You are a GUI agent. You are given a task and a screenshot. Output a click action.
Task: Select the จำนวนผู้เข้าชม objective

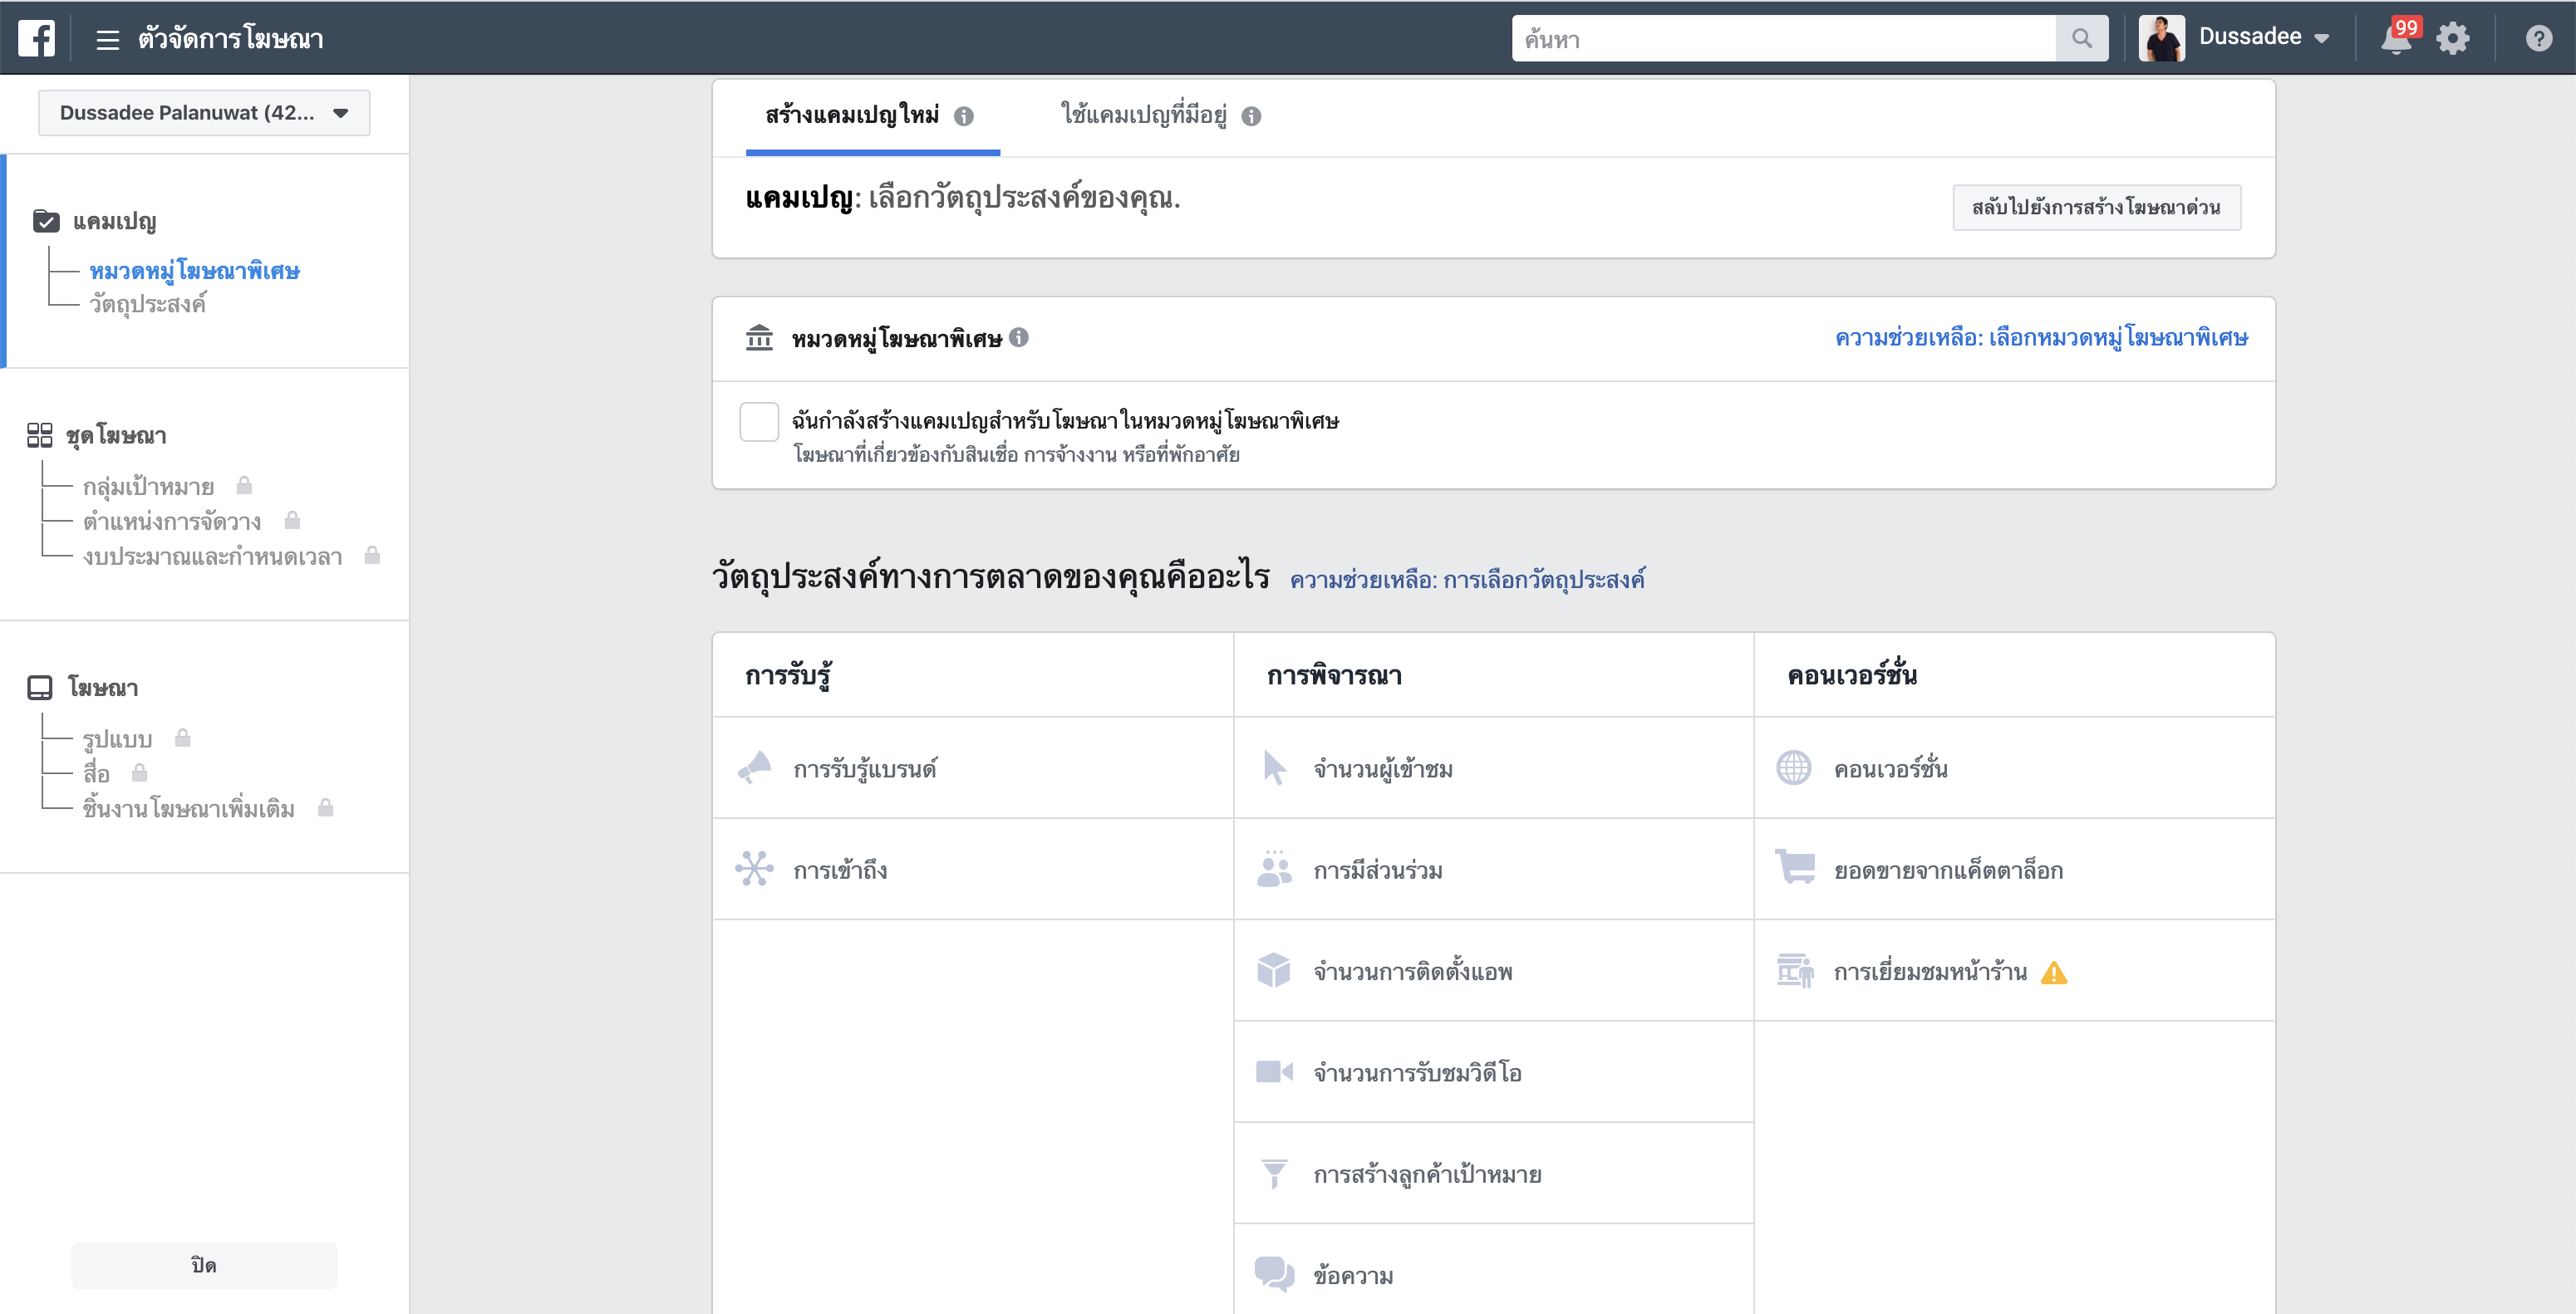(1494, 767)
